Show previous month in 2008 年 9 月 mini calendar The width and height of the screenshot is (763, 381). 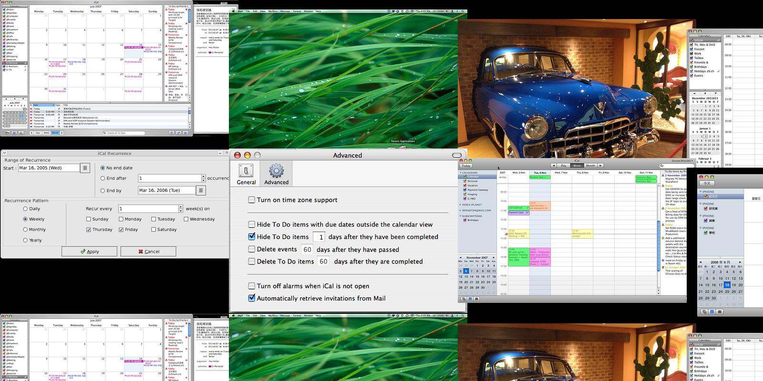coord(701,262)
